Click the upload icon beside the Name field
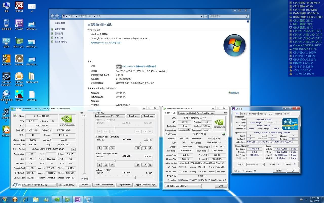324x203 pixels. pos(15,116)
